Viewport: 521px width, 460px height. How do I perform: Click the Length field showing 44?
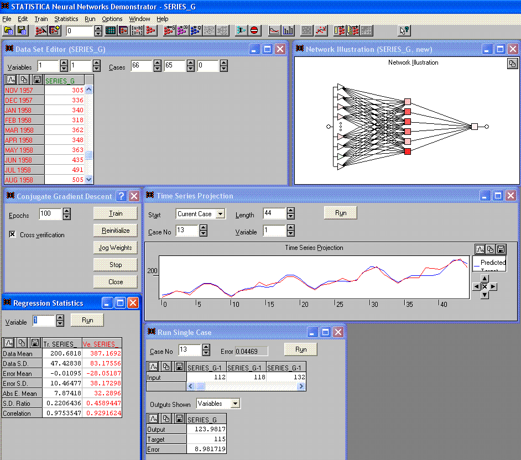[274, 213]
